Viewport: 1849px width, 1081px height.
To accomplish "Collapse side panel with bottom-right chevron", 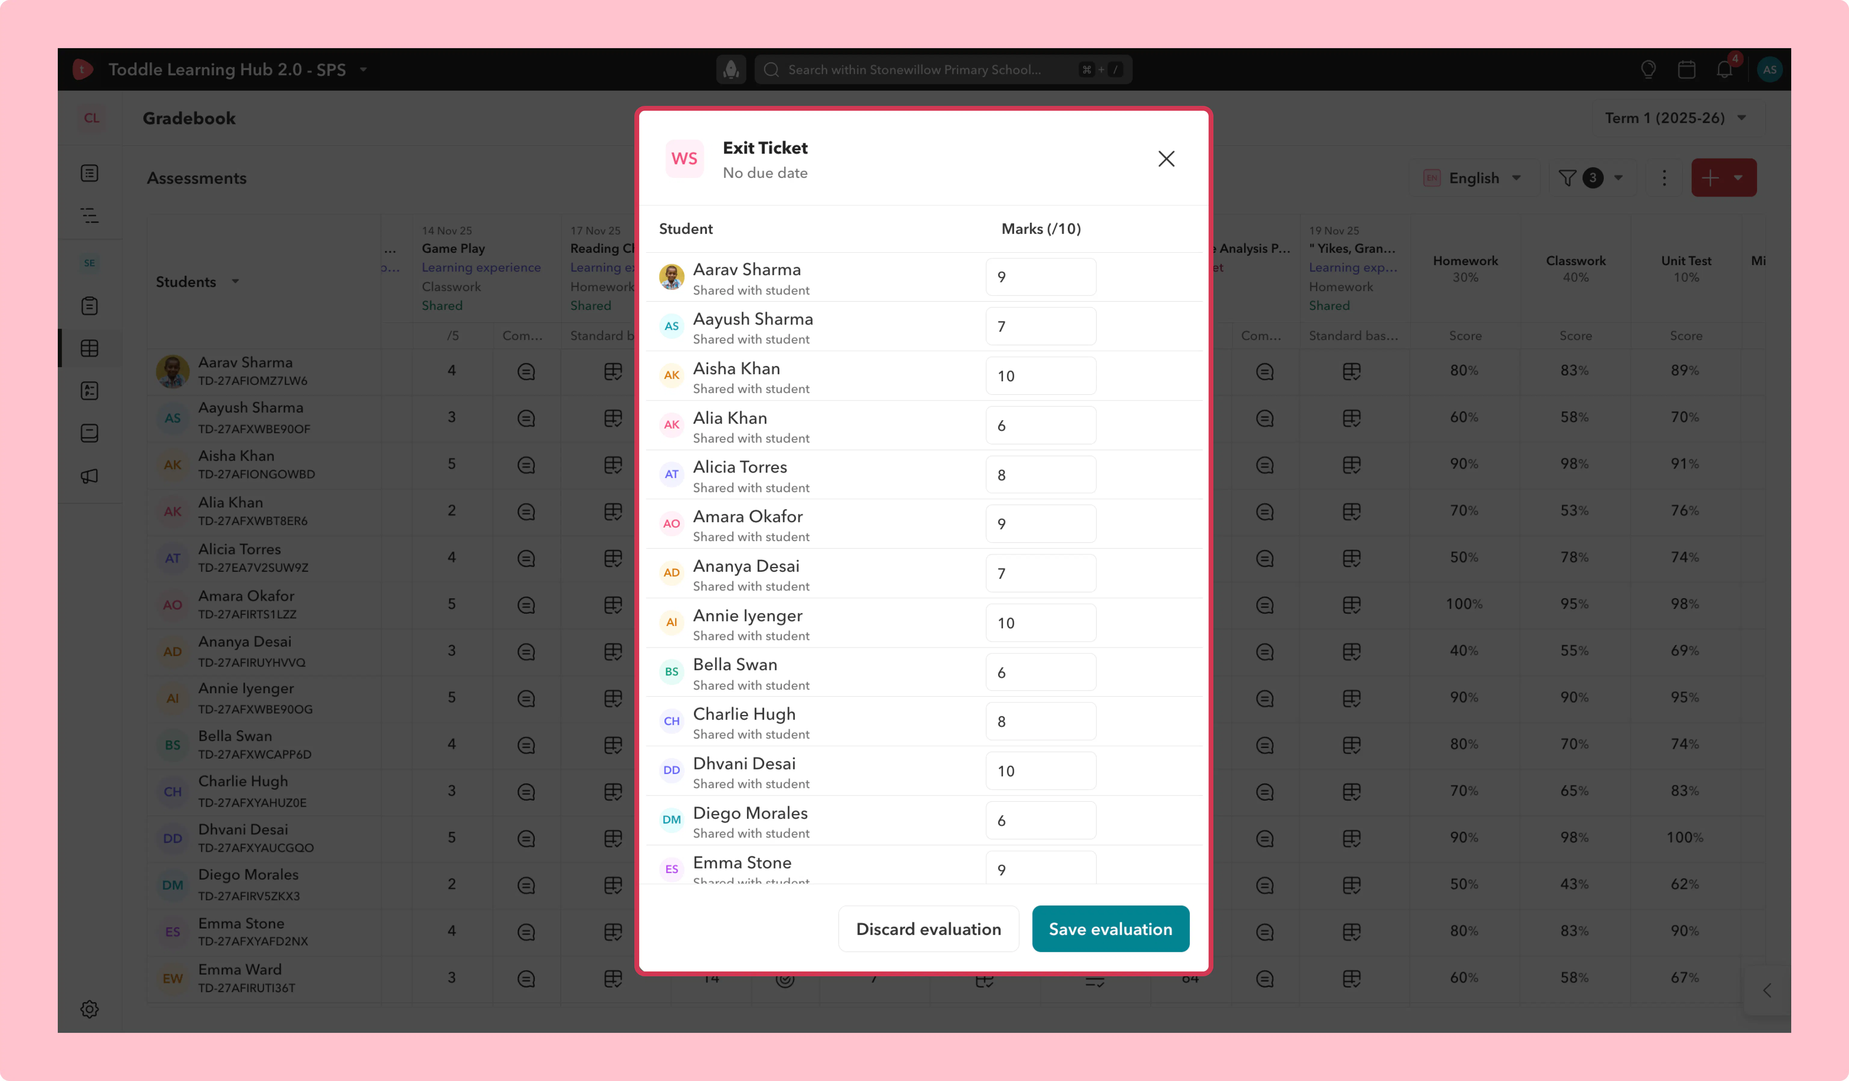I will pos(1767,991).
